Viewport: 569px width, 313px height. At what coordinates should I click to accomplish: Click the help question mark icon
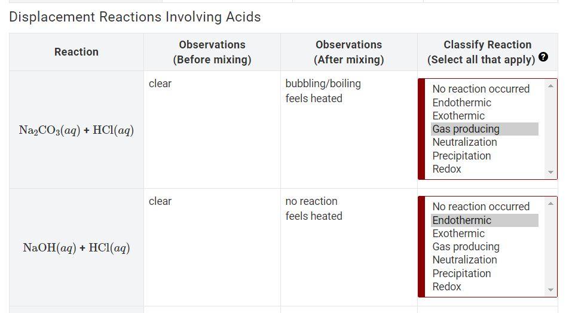[543, 57]
